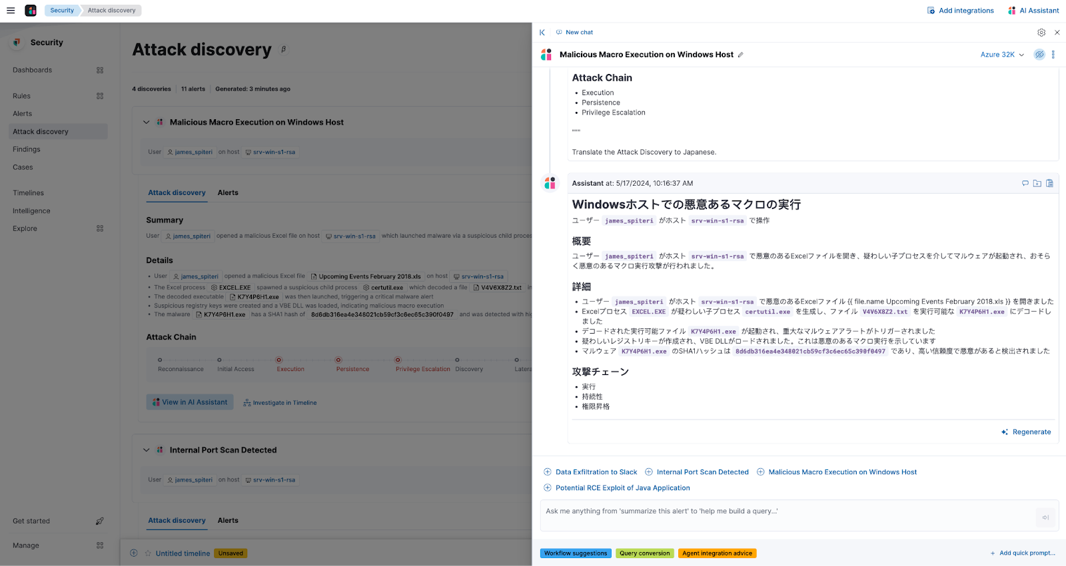Screen dimensions: 1066x566
Task: Open Alerts in the sidebar
Action: coord(22,114)
